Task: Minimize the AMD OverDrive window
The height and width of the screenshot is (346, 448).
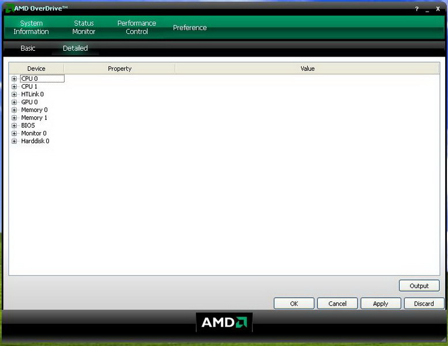Action: point(427,9)
